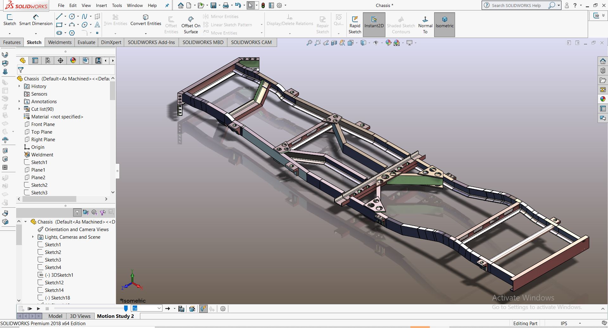Open the DimXpertManager crosshair tab
Image resolution: width=608 pixels, height=328 pixels.
click(60, 60)
